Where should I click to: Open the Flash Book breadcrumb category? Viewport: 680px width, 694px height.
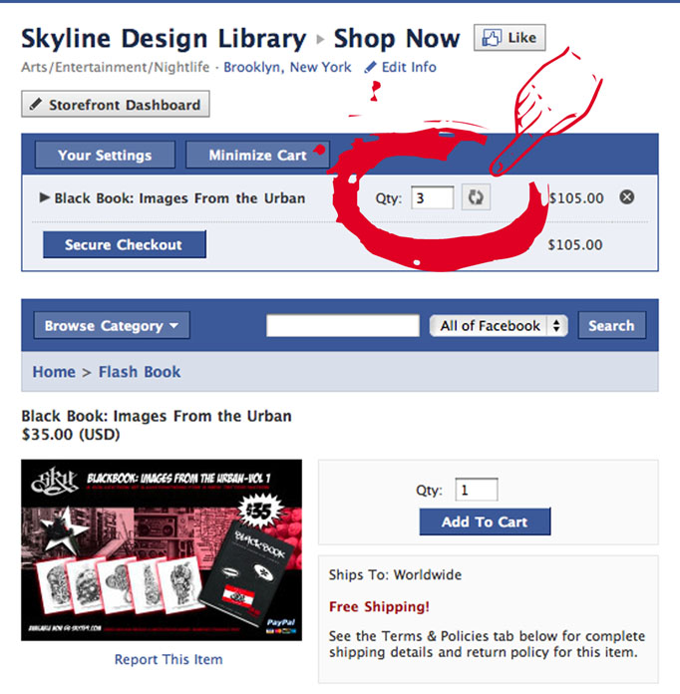click(x=140, y=372)
